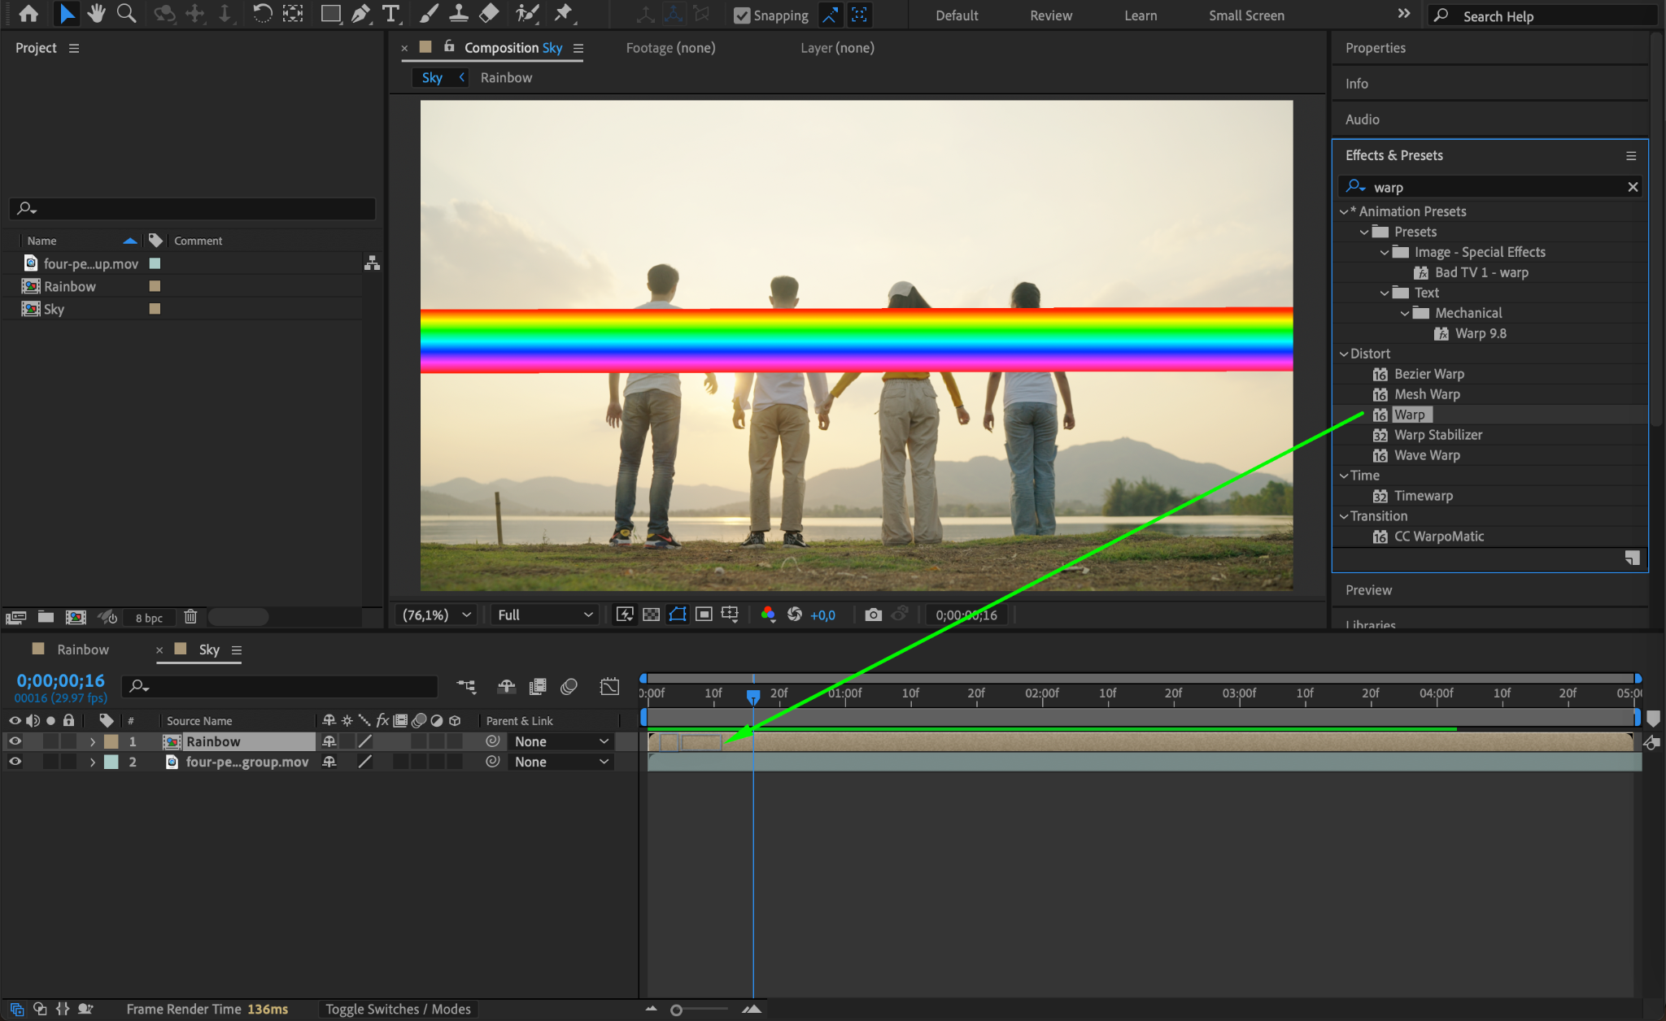Collapse the Distort effects category
The width and height of the screenshot is (1666, 1021).
tap(1344, 354)
